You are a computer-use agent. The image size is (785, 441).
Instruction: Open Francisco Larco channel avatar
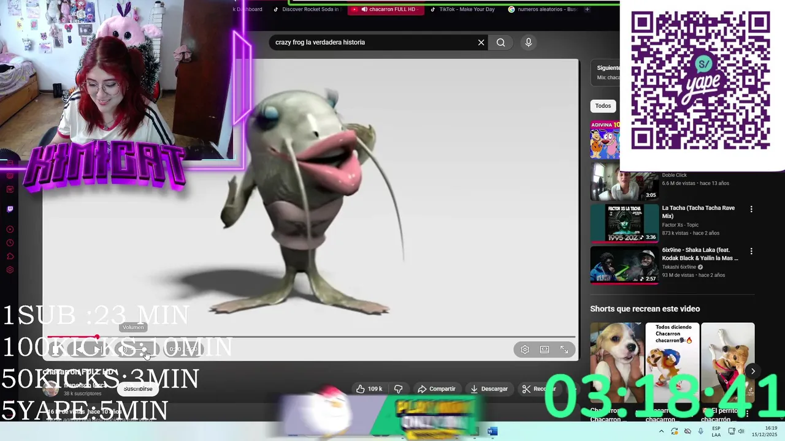(52, 390)
